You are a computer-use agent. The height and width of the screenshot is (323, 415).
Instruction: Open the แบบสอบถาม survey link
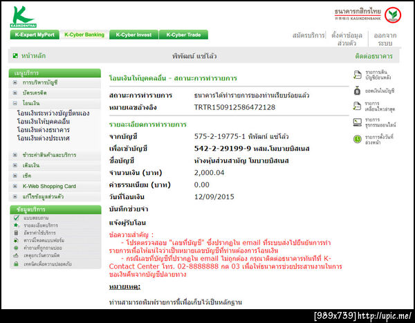[x=36, y=218]
